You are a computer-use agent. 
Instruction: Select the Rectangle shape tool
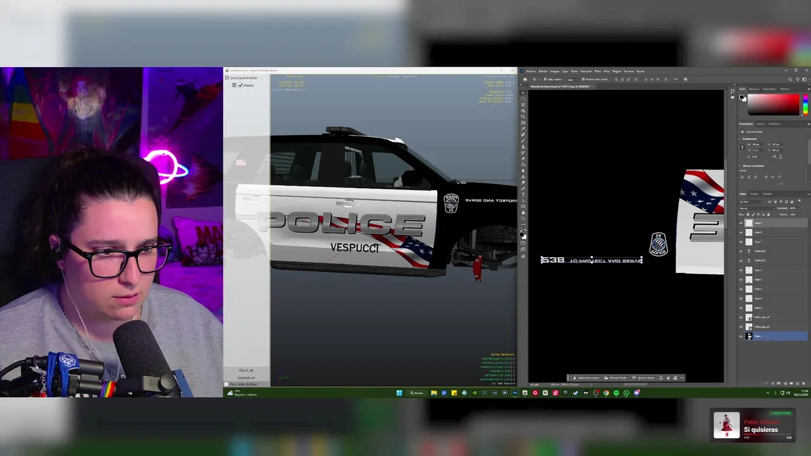click(x=523, y=206)
